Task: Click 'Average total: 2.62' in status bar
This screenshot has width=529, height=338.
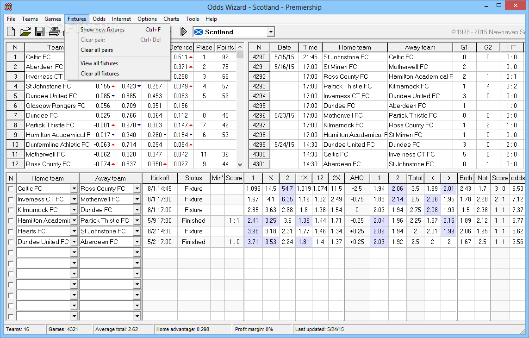Action: 117,330
